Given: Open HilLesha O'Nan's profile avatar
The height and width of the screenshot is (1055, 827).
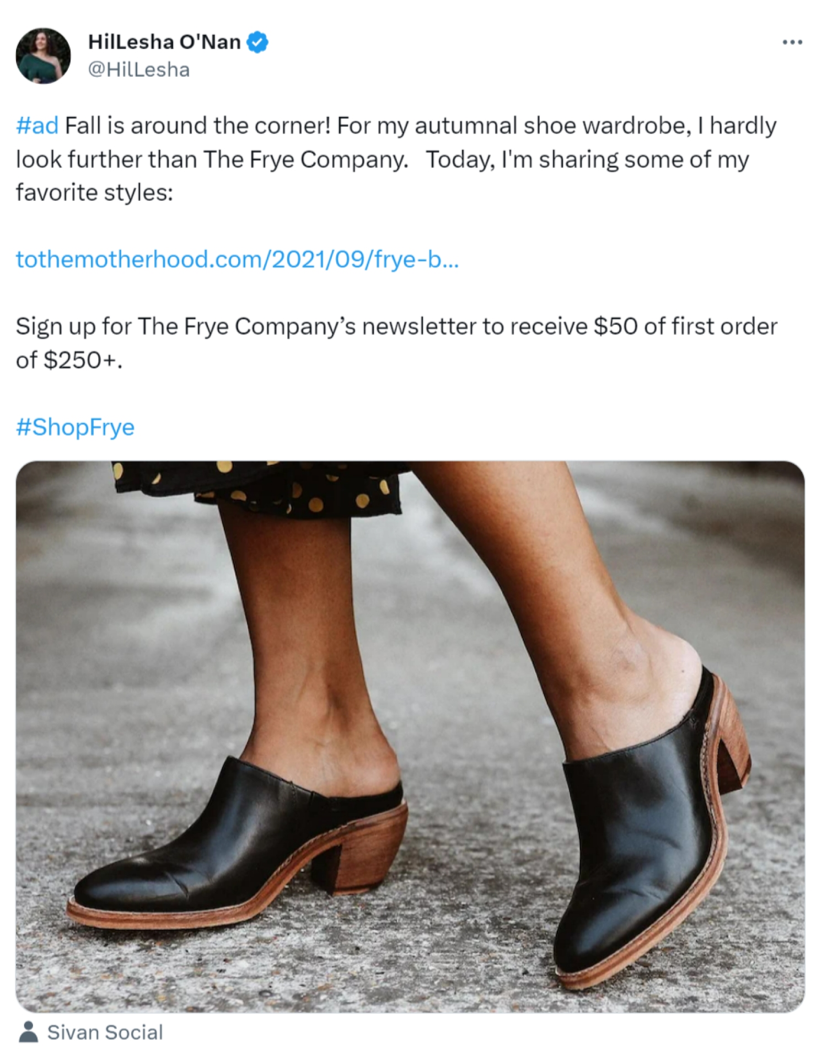Looking at the screenshot, I should [x=43, y=56].
